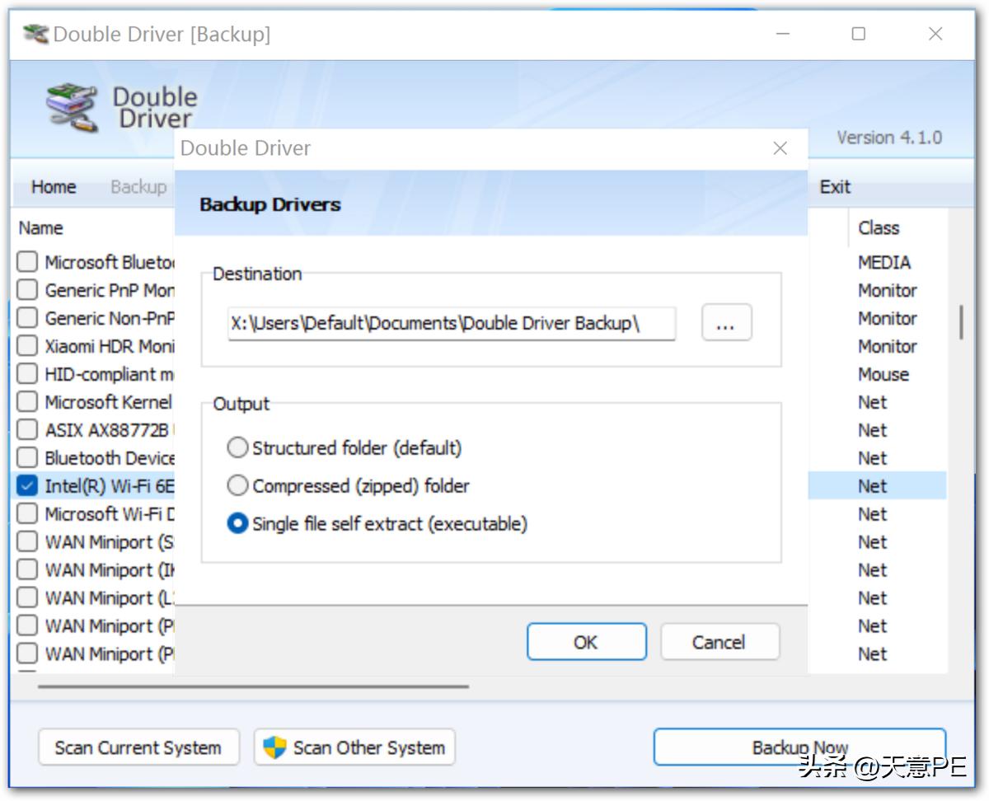Click the vertical scrollbar thumb of driver list
Viewport: 989px width, 801px height.
(960, 322)
